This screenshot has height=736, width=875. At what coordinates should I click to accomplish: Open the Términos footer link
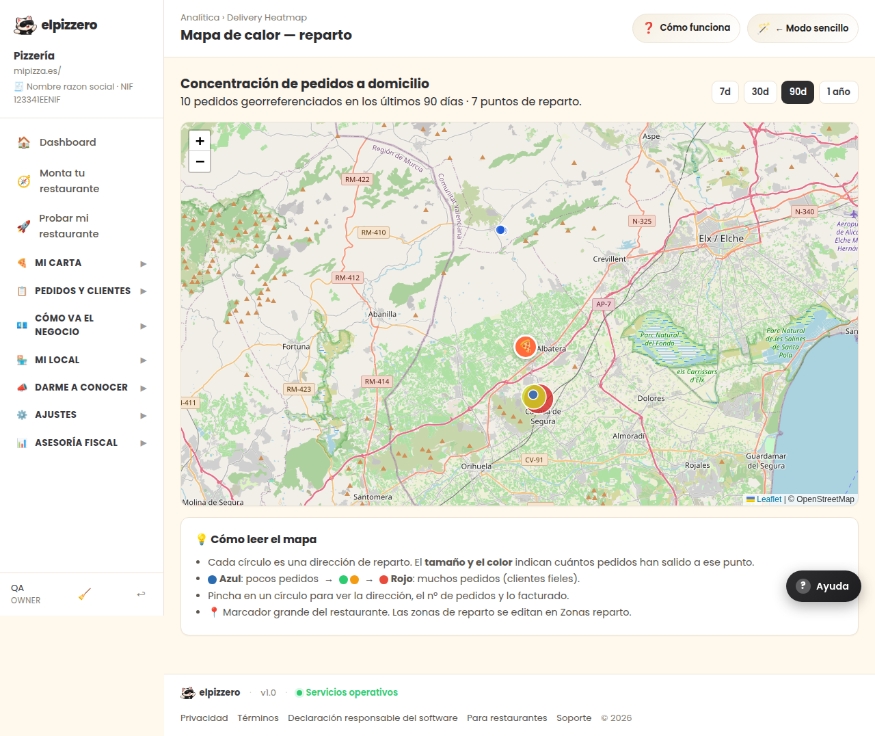pos(258,718)
